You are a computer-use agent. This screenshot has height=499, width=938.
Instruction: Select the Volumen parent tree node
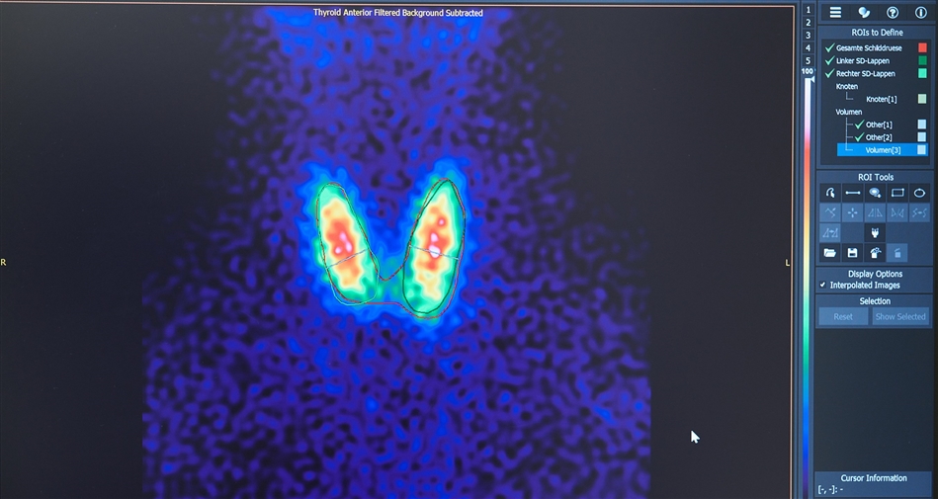[x=849, y=112]
